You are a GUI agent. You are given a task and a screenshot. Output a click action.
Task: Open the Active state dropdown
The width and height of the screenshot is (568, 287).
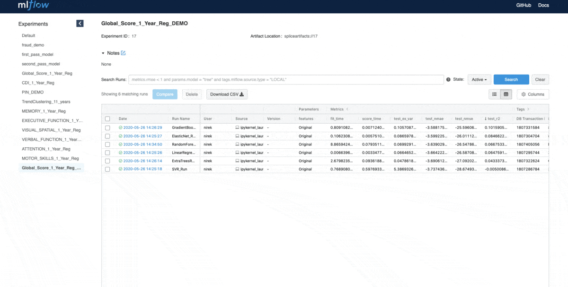(x=479, y=79)
